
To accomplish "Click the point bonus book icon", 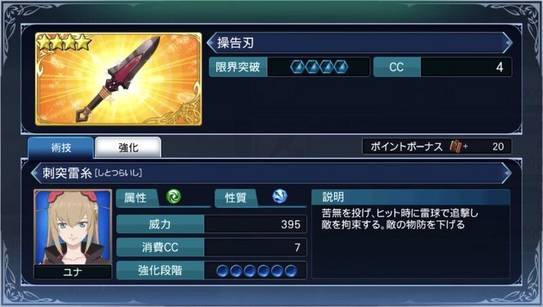I will pyautogui.click(x=455, y=147).
